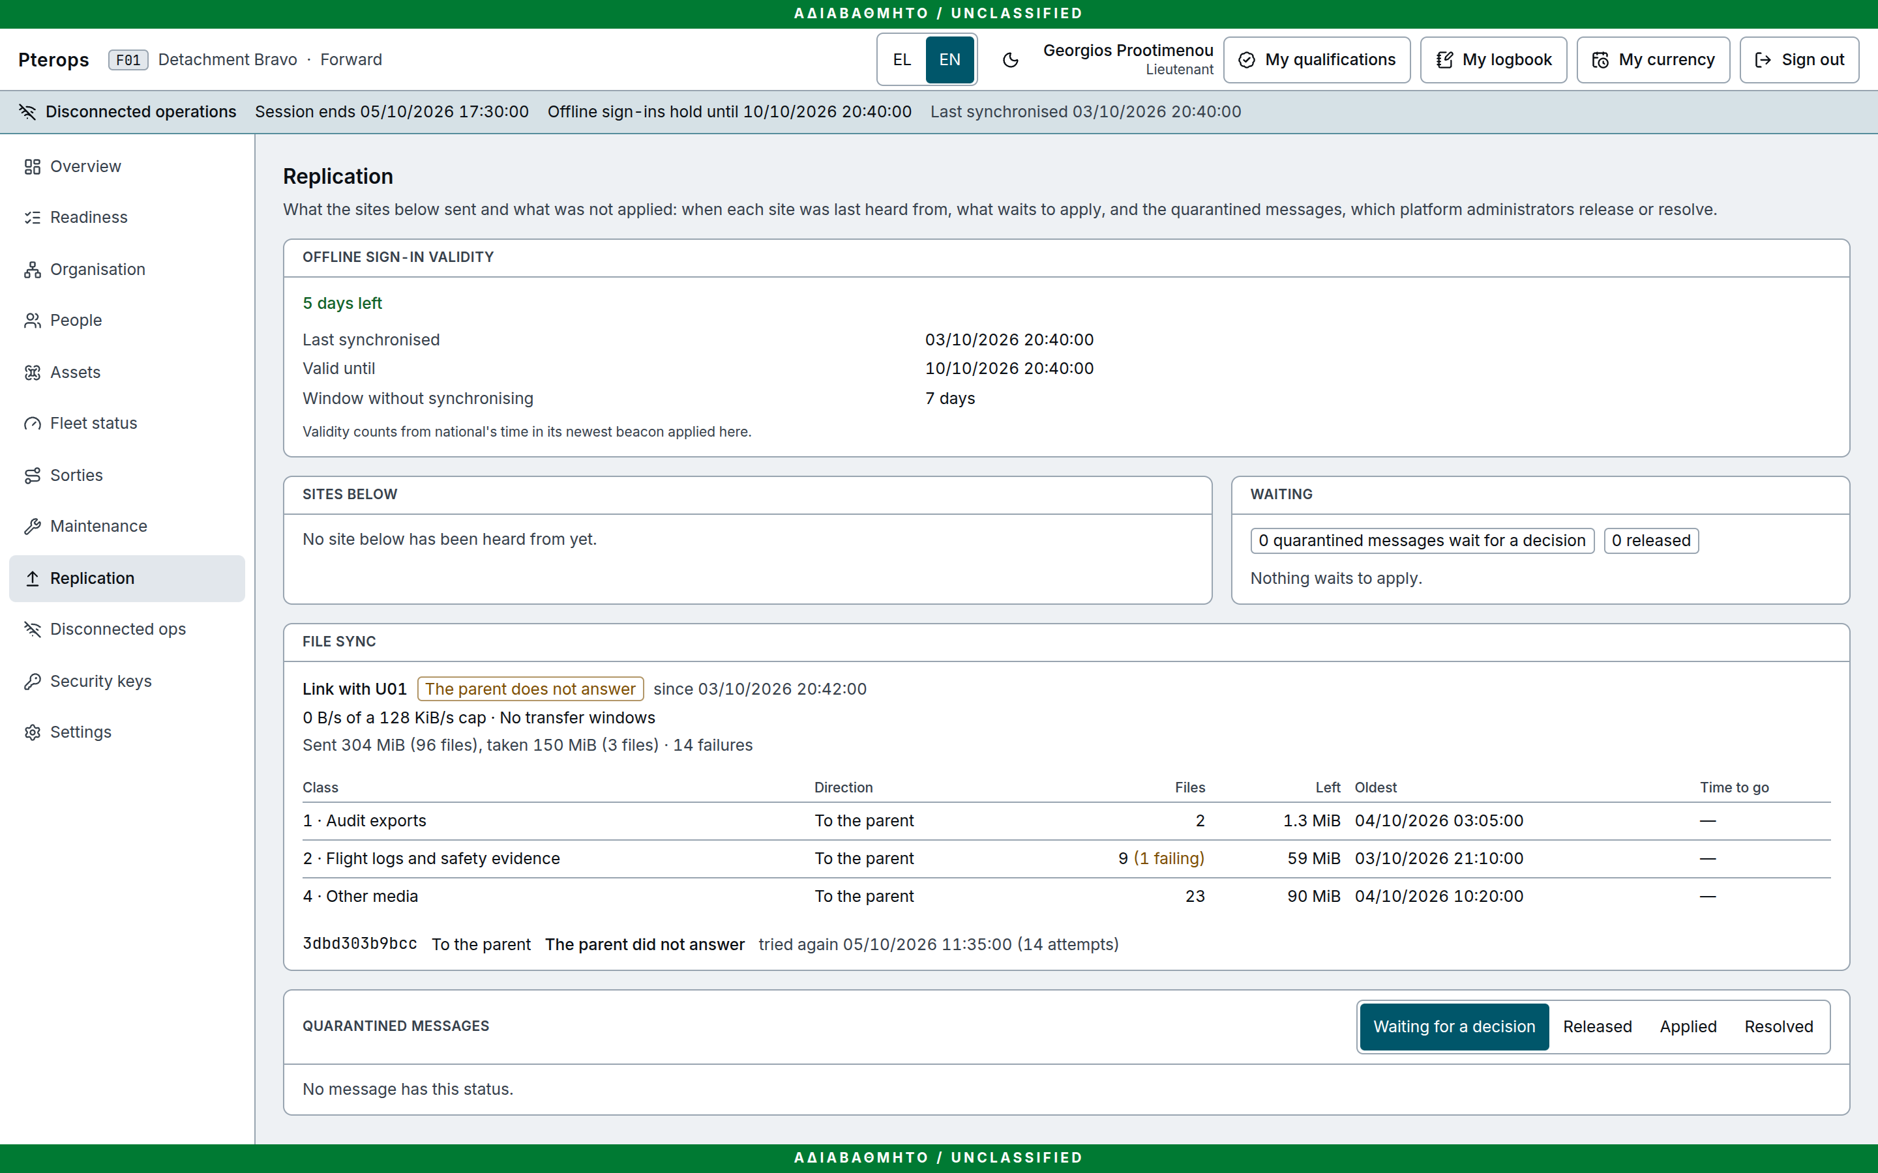Click the Replication upload arrow icon
This screenshot has width=1878, height=1173.
32,579
